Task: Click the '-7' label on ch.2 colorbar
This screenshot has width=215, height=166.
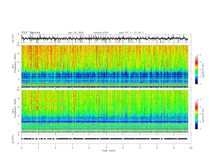Action: coord(200,129)
